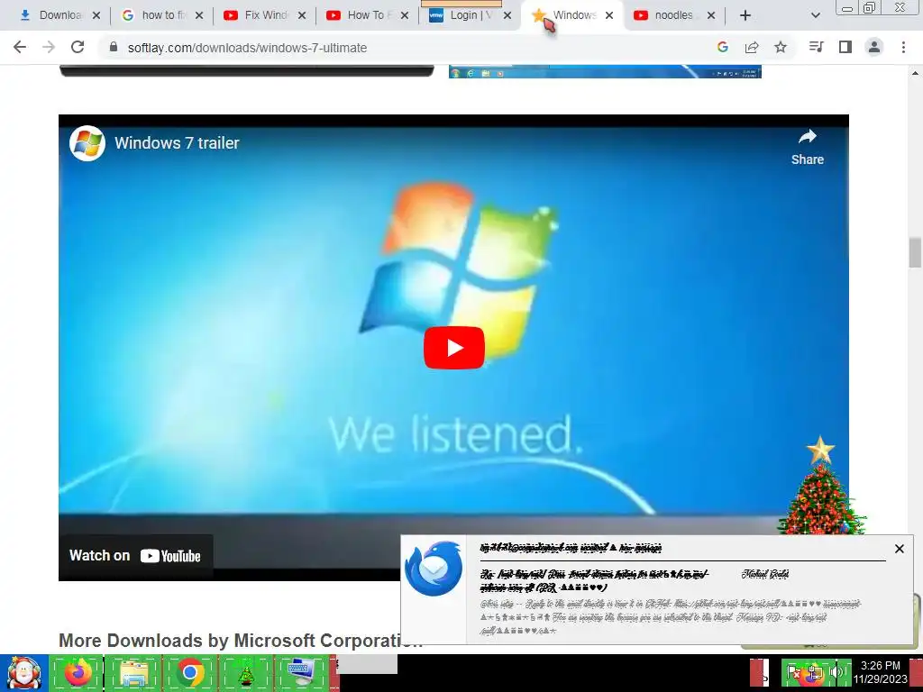Close the Login tab
This screenshot has height=692, width=923.
click(x=507, y=15)
